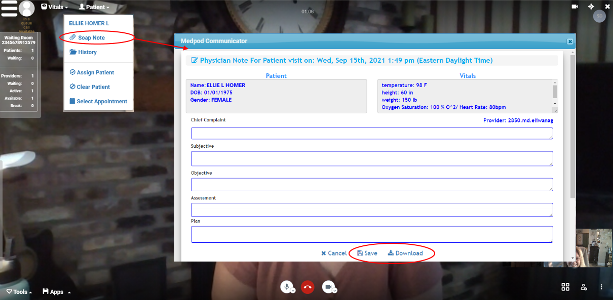Open the hamburger menu icon
Image resolution: width=613 pixels, height=300 pixels.
click(x=9, y=9)
